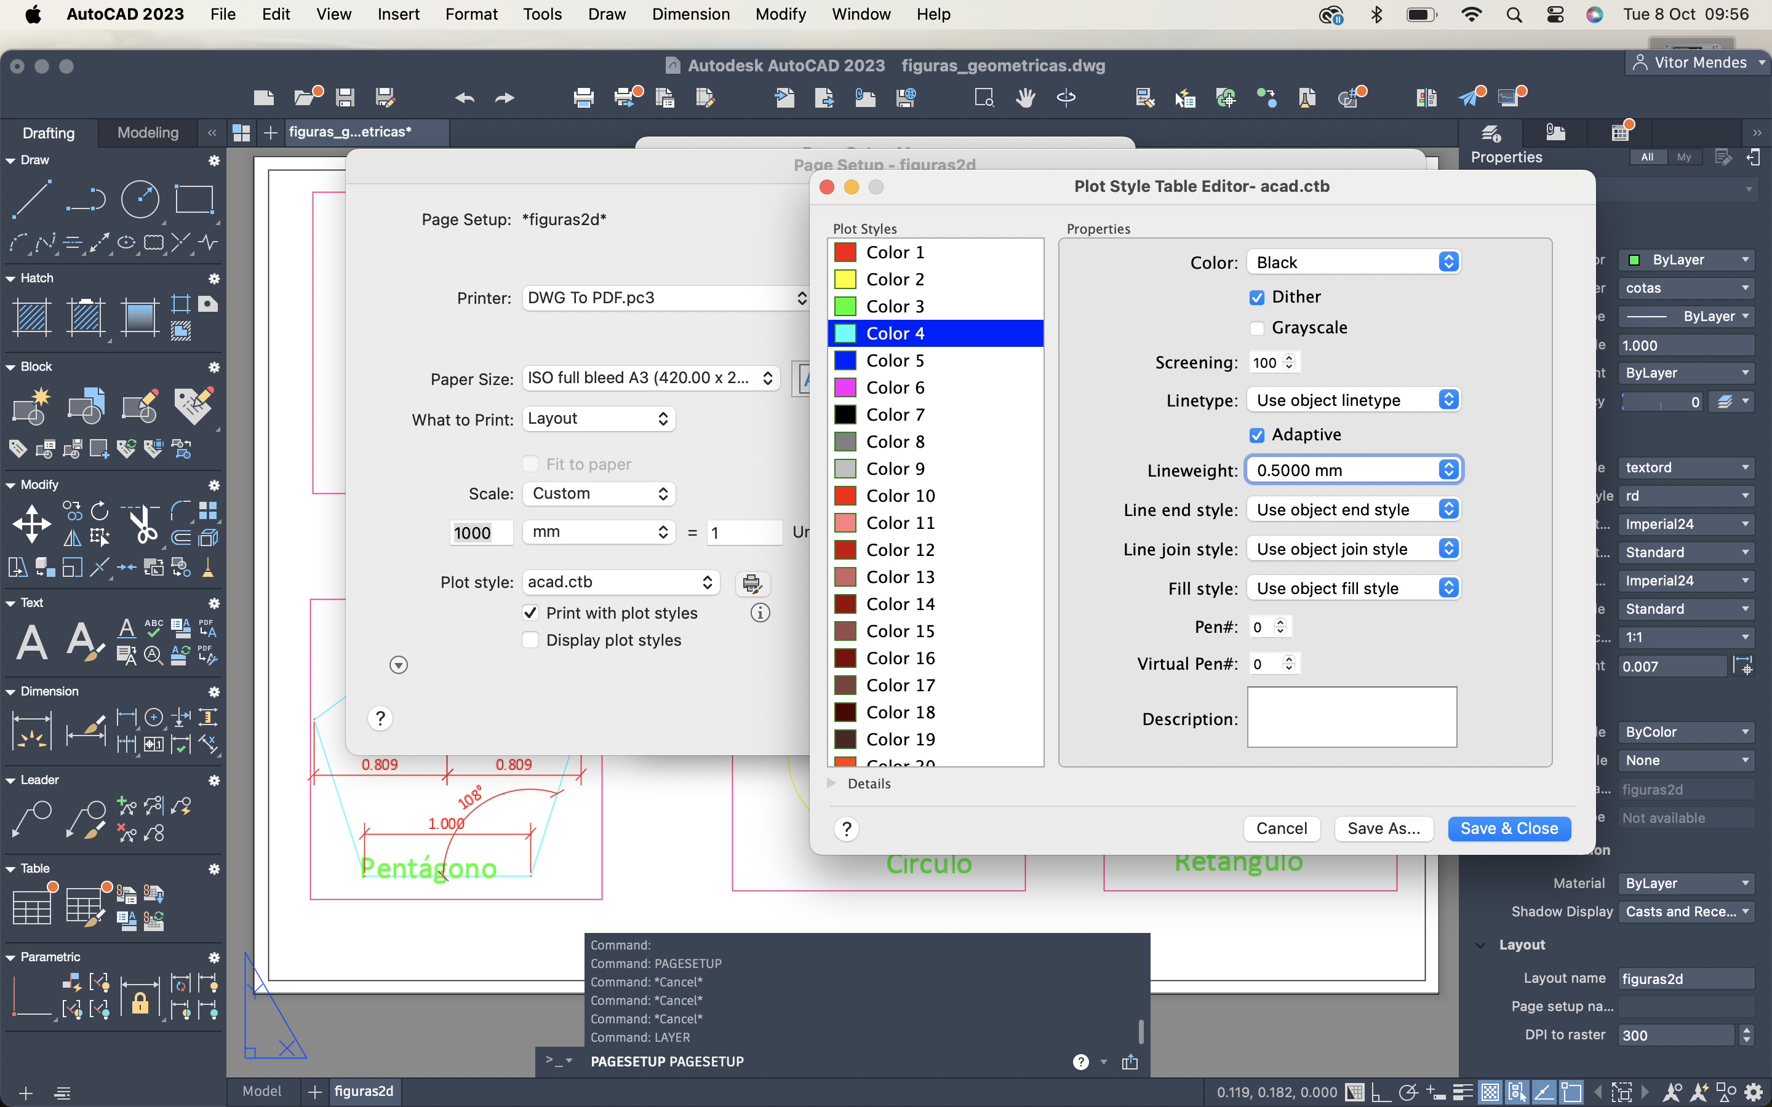Toggle the All properties filter
Viewport: 1772px width, 1107px height.
[x=1646, y=157]
